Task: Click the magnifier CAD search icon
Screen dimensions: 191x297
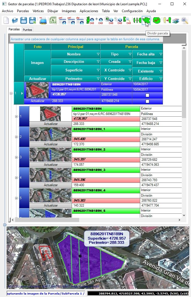Action: [x=127, y=20]
